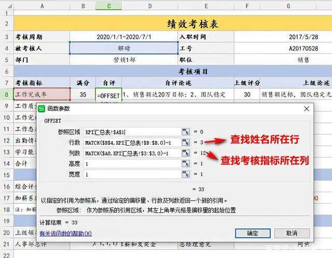Click the 工号 label cell

(206, 48)
